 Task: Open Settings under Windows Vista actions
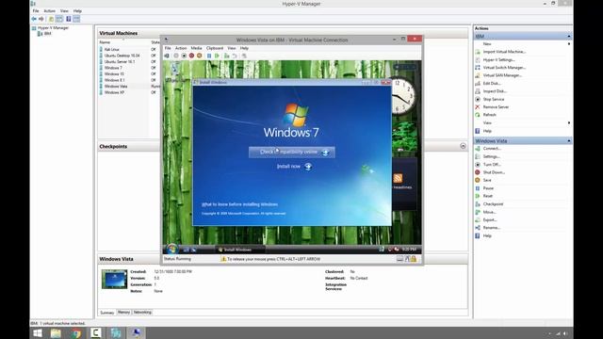(x=491, y=156)
